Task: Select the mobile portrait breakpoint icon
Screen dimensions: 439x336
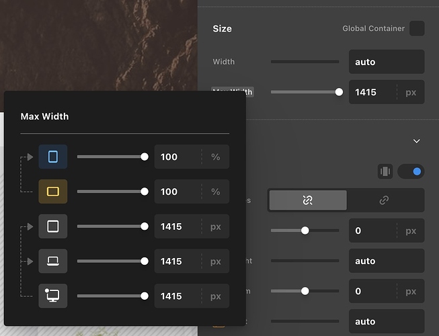Action: [53, 157]
